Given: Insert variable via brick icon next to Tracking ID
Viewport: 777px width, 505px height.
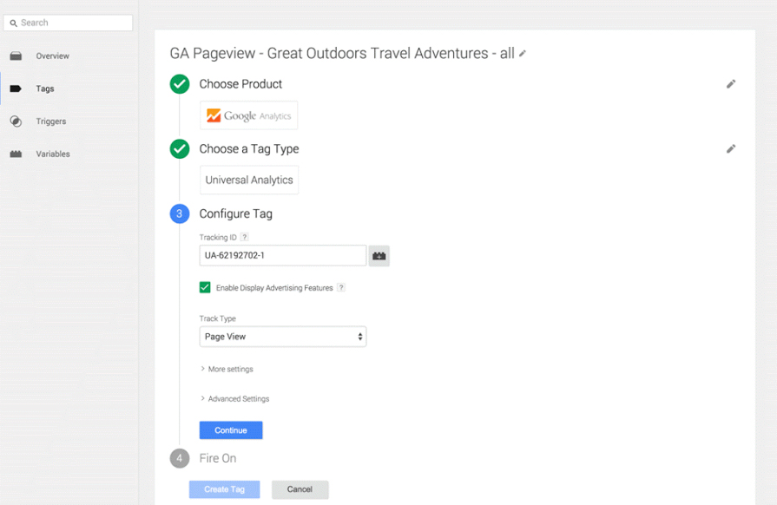Looking at the screenshot, I should (x=379, y=256).
